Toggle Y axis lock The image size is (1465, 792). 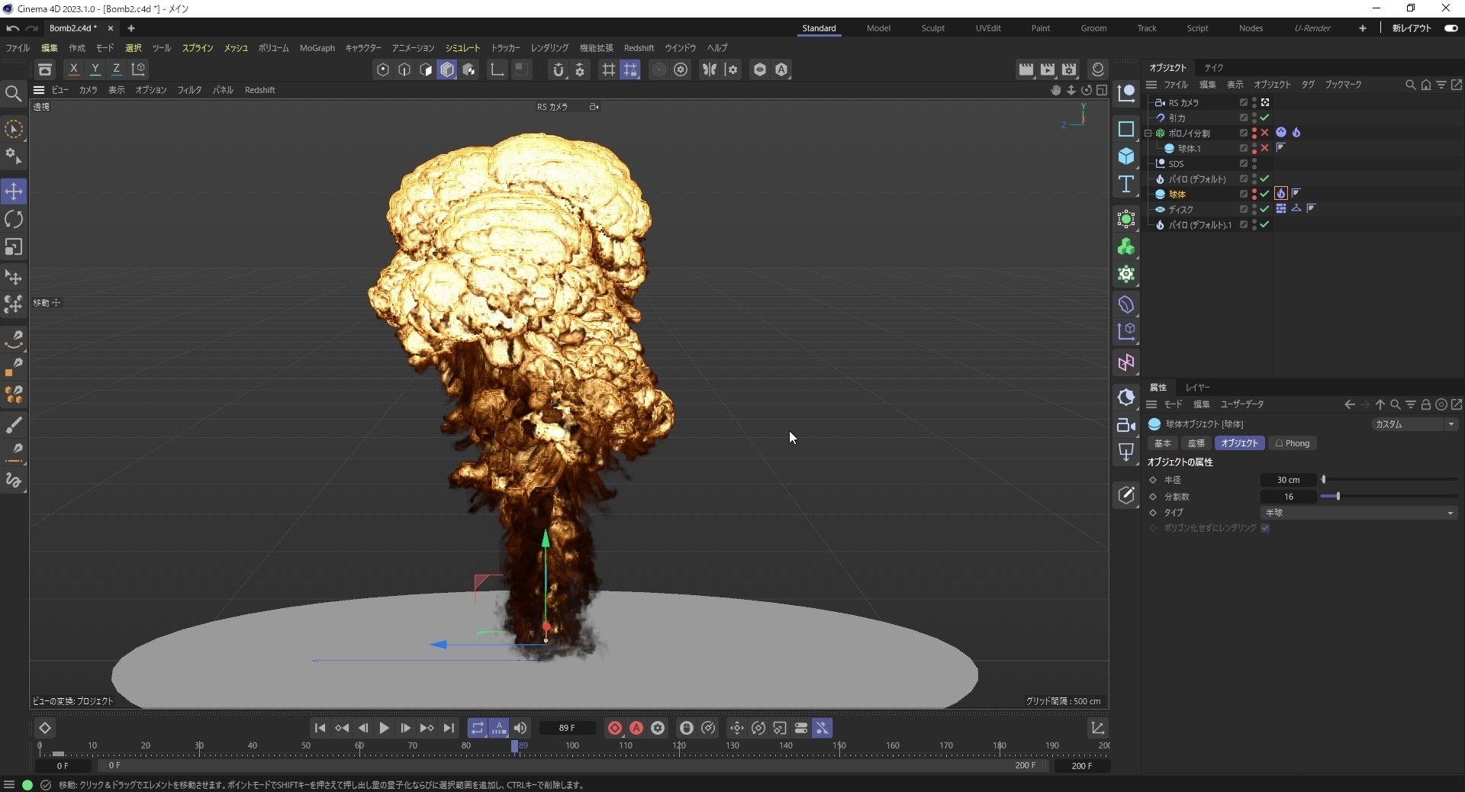point(95,69)
